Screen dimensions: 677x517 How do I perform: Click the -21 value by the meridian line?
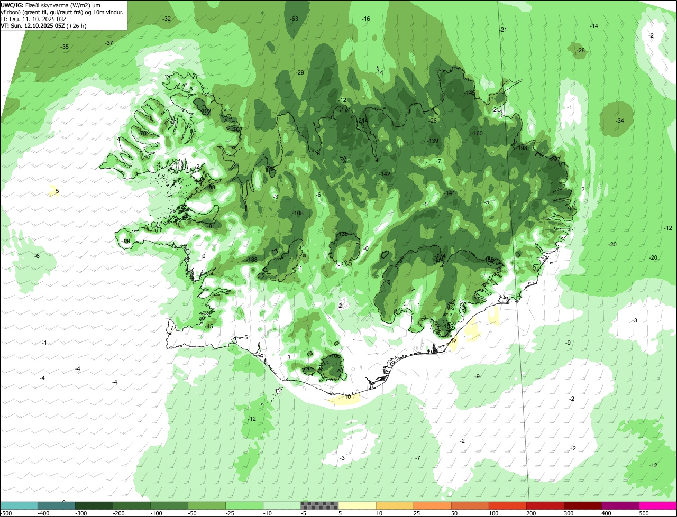point(503,30)
